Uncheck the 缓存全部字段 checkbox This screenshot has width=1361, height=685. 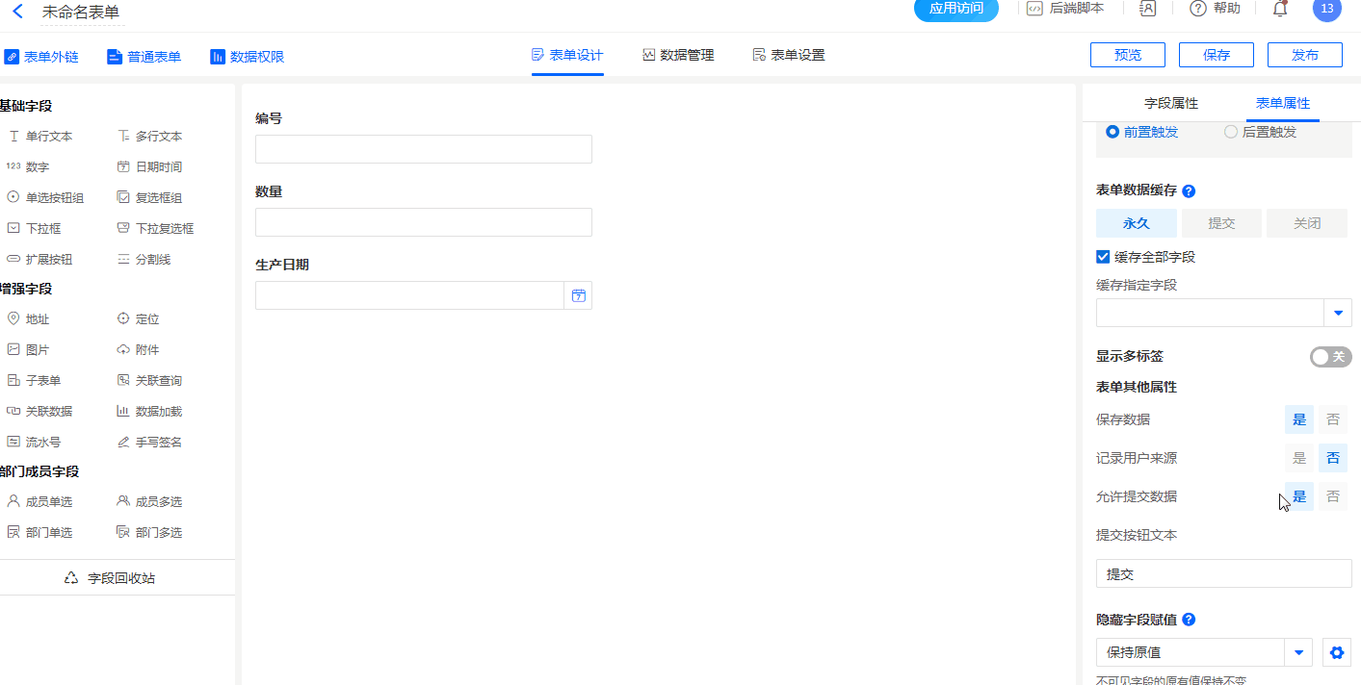(1104, 257)
